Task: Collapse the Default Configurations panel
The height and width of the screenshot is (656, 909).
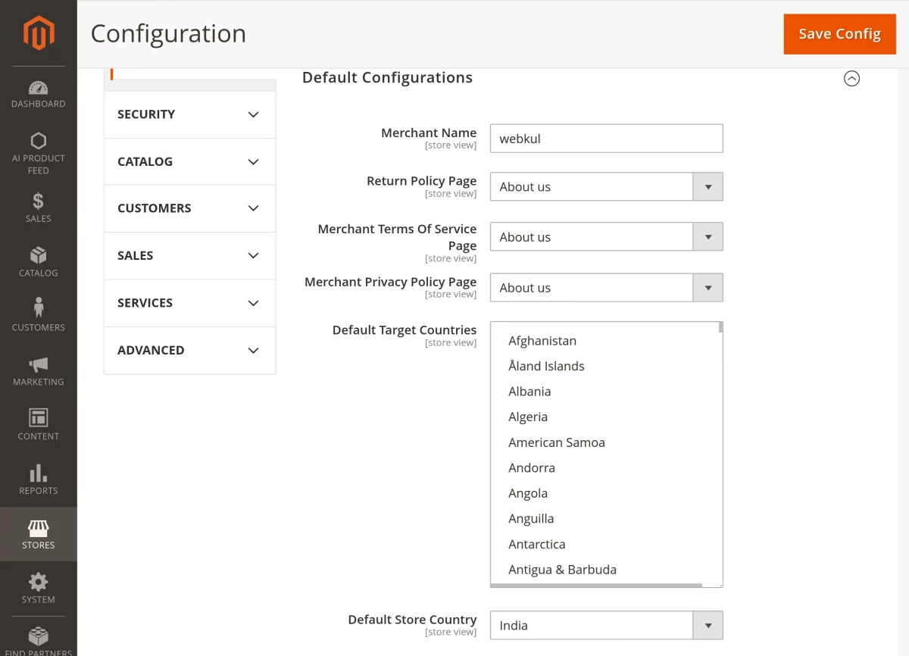Action: tap(851, 78)
